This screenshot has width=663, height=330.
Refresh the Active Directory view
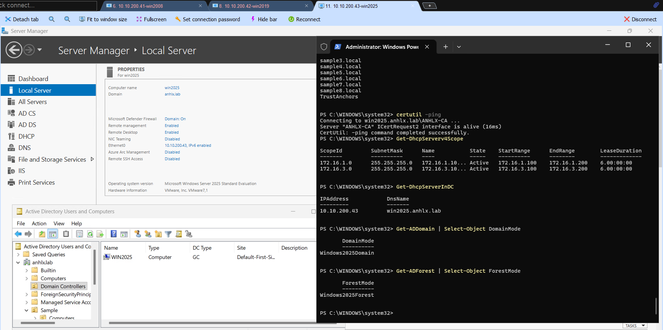tap(90, 234)
